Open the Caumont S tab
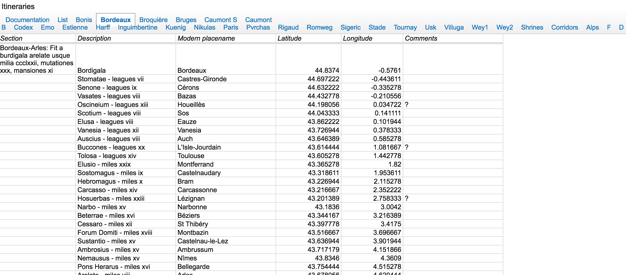Screen dimensions: 626x275 (x=220, y=20)
